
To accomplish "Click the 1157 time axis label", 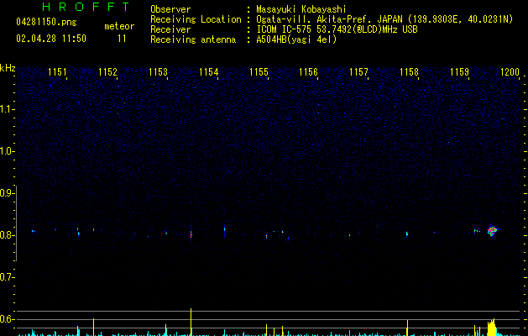I will [x=358, y=71].
